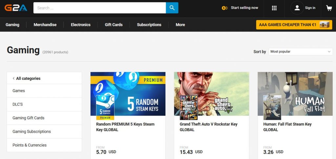Open the shopping cart icon

(329, 8)
